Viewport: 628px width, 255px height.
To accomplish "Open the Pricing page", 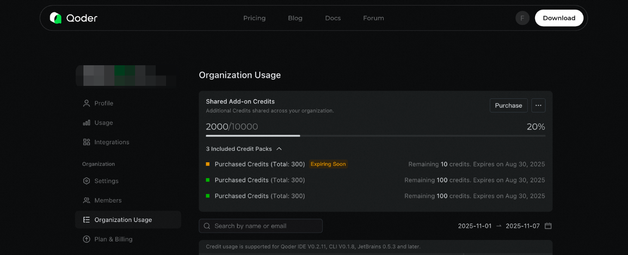I will click(x=254, y=18).
